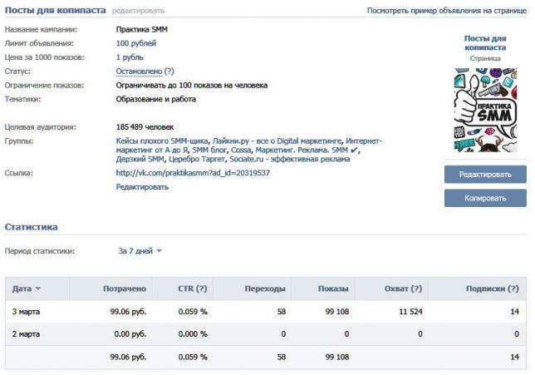Edit the '1 рубль' price per 1000 impressions
This screenshot has height=375, width=535.
tap(130, 57)
